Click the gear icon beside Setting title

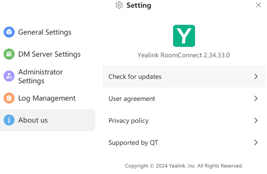(119, 5)
